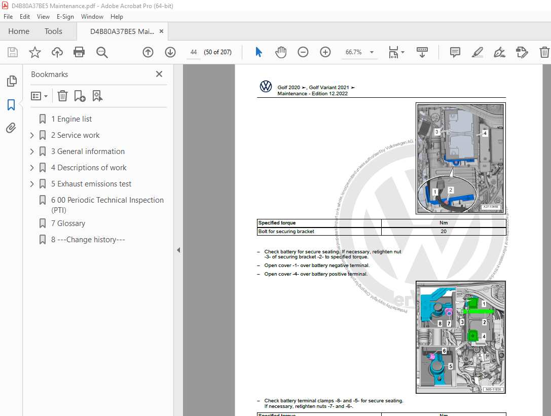Open the View menu
The image size is (551, 416).
[43, 17]
